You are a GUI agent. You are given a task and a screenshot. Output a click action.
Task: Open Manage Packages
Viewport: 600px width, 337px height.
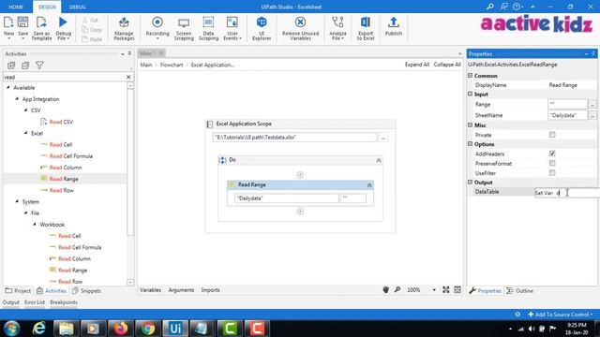(124, 28)
